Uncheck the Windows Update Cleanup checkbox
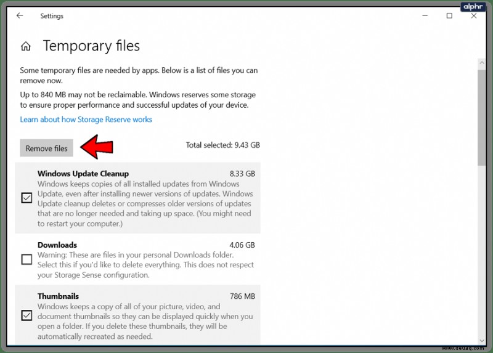Image resolution: width=493 pixels, height=353 pixels. [x=26, y=198]
